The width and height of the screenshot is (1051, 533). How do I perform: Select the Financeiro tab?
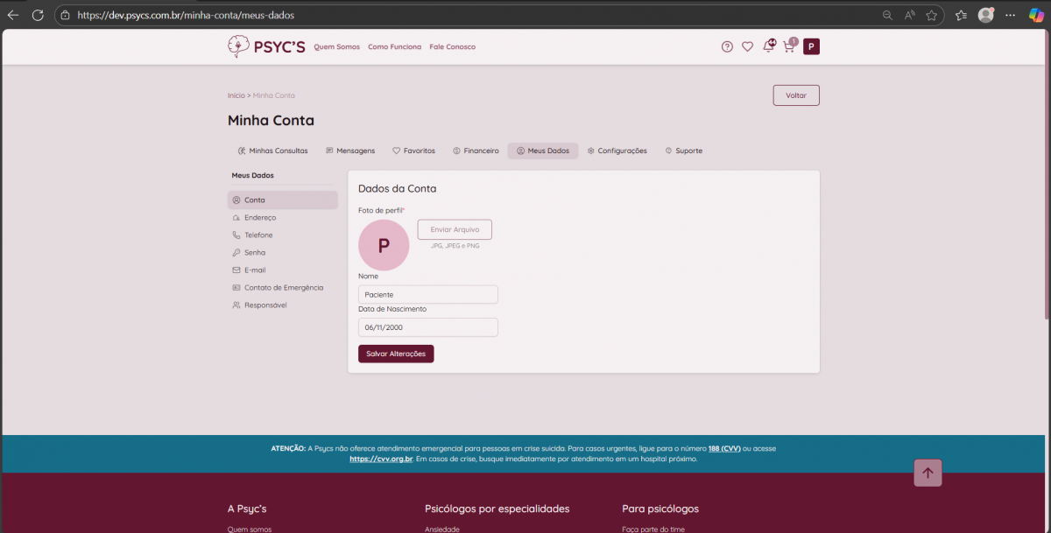pyautogui.click(x=476, y=151)
